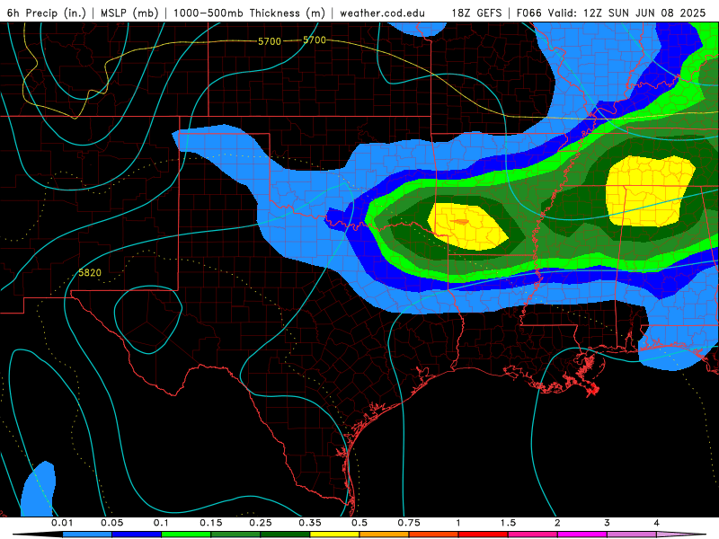
Task: Click the 0.01 legend value
Action: point(62,523)
